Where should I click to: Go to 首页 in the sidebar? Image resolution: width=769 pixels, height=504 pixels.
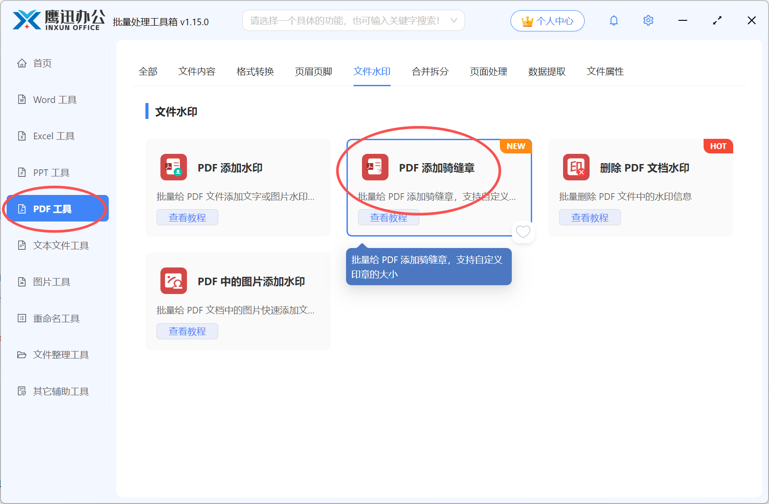click(42, 63)
